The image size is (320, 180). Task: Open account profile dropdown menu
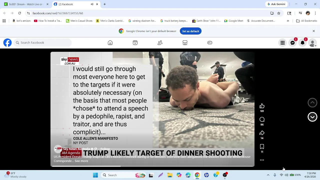312,43
